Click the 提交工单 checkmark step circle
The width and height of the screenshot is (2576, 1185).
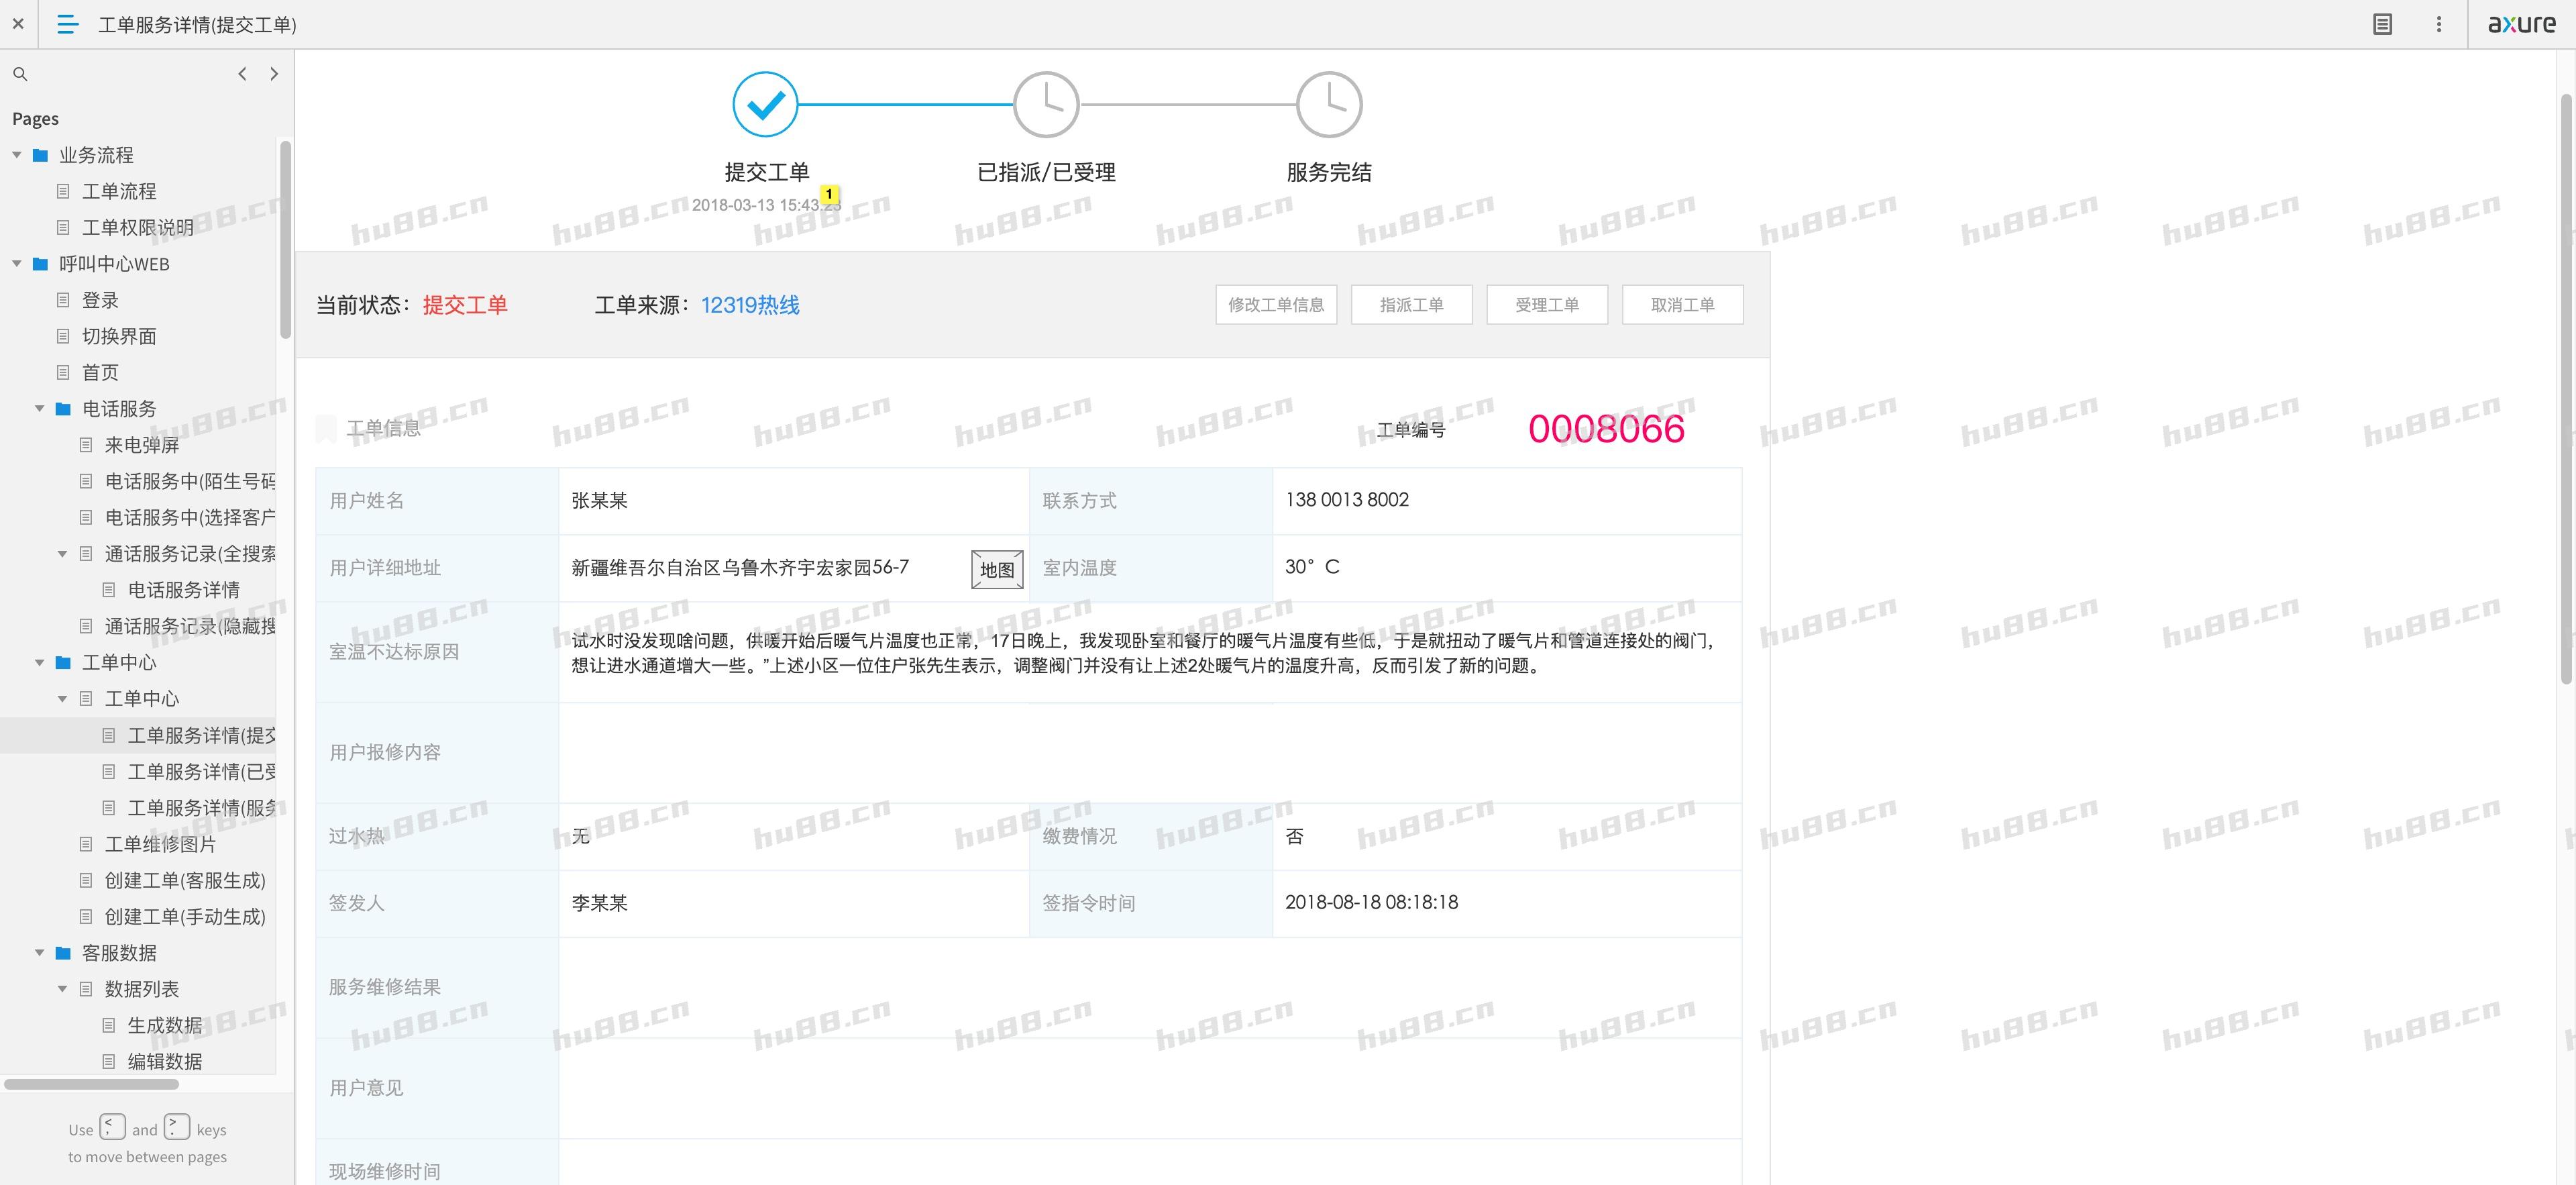pyautogui.click(x=765, y=104)
